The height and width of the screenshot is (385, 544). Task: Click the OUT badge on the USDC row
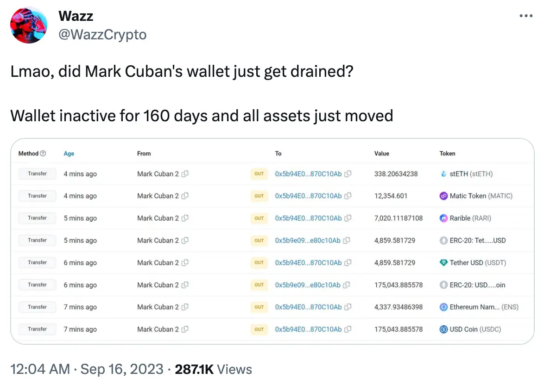tap(259, 329)
